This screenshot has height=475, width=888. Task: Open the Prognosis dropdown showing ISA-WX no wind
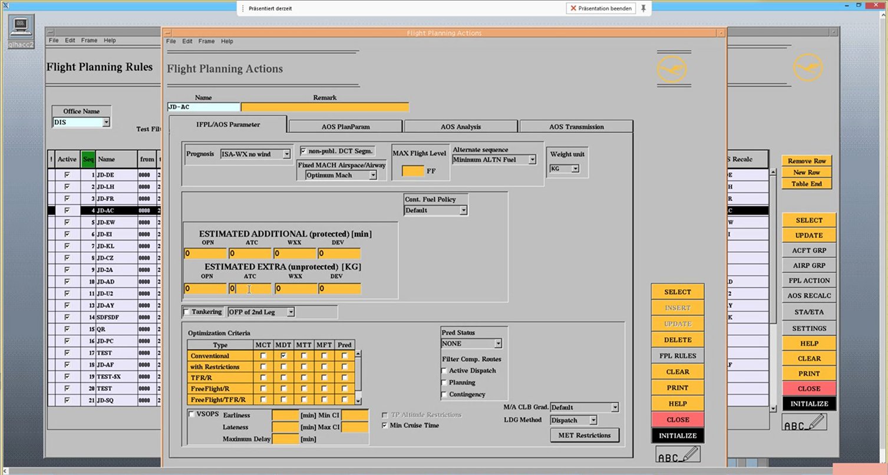pos(256,154)
